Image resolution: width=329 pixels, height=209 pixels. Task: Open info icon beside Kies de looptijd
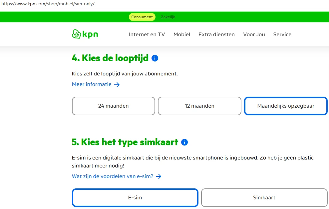click(155, 58)
